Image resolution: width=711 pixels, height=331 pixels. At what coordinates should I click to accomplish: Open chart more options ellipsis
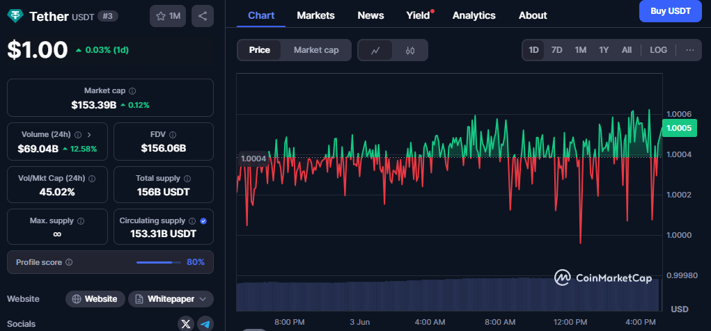coord(690,50)
